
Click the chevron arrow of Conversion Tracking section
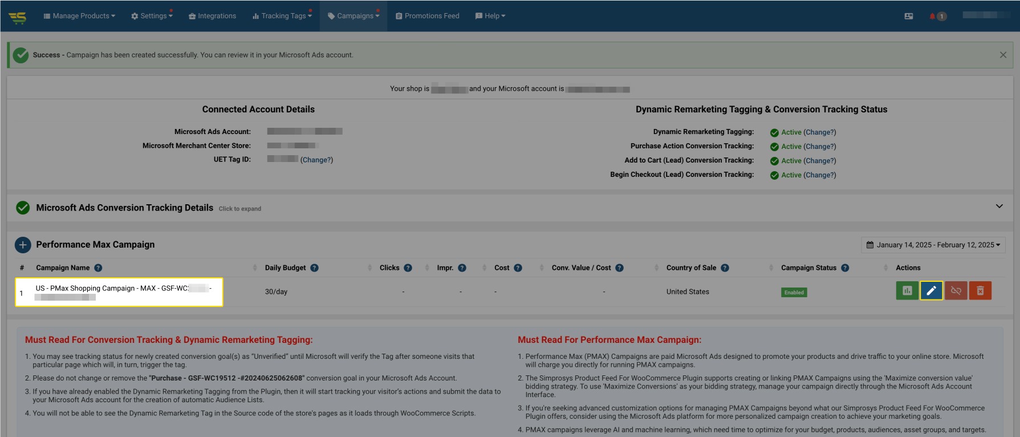[x=999, y=206]
